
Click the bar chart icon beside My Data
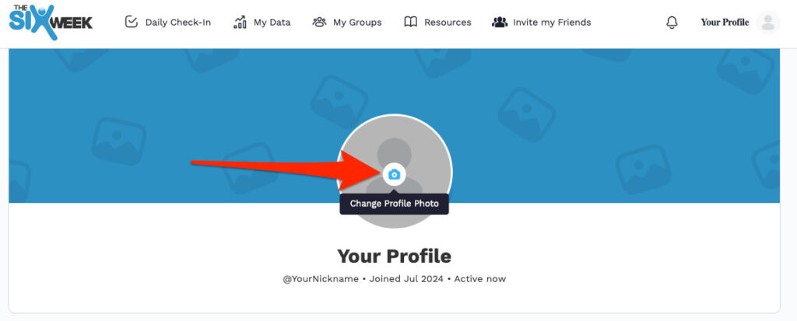click(x=240, y=22)
